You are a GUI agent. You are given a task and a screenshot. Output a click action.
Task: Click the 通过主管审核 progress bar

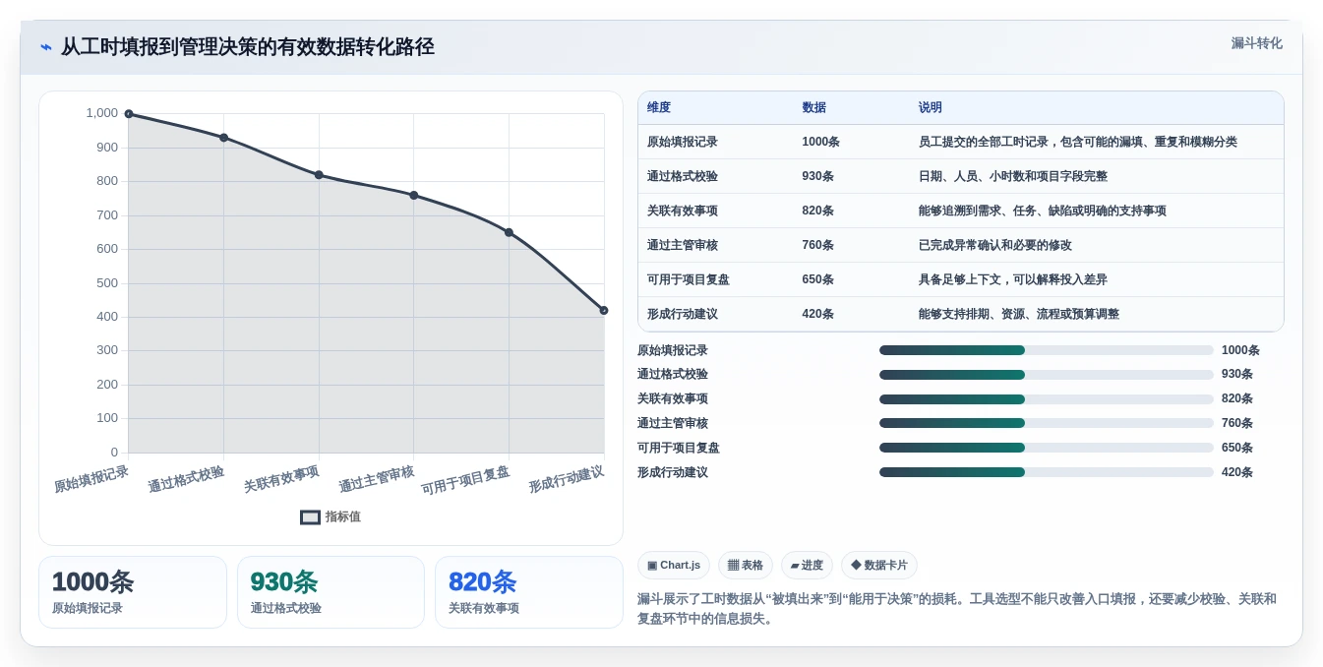1047,423
